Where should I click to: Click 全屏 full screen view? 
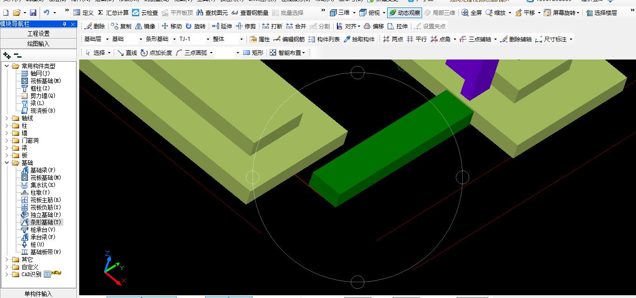click(472, 13)
